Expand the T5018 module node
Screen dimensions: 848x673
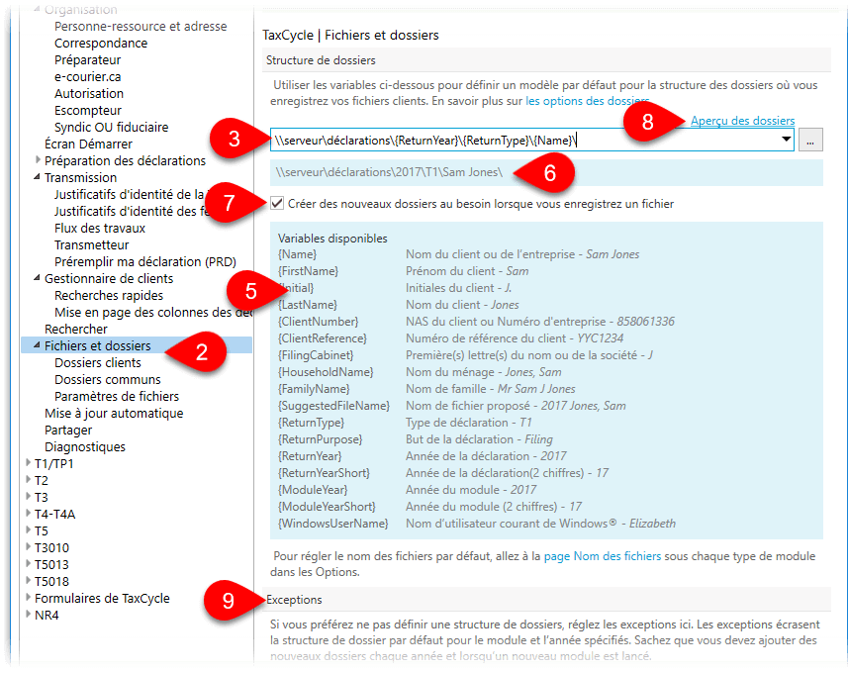(x=28, y=581)
